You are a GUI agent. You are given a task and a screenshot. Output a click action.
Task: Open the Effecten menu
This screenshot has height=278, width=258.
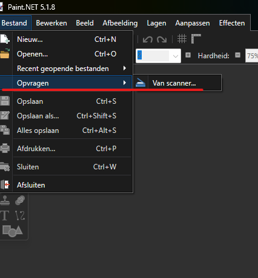tap(232, 23)
